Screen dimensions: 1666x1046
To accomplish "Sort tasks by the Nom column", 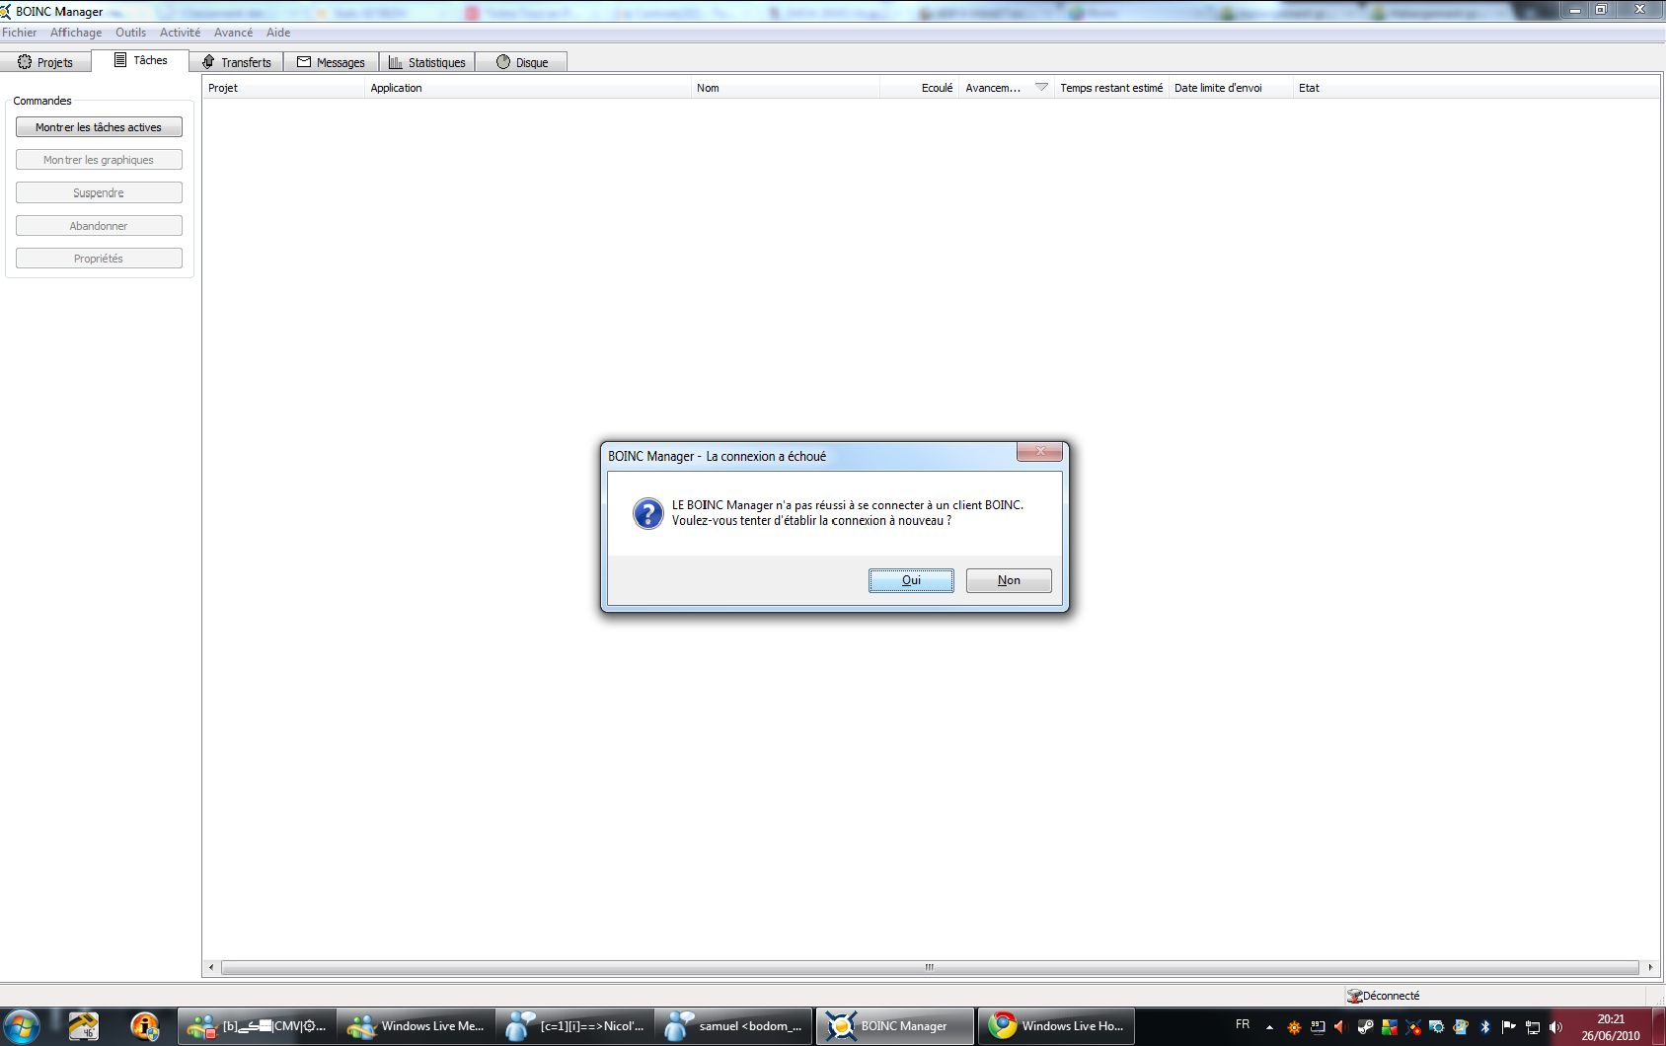I will [785, 88].
